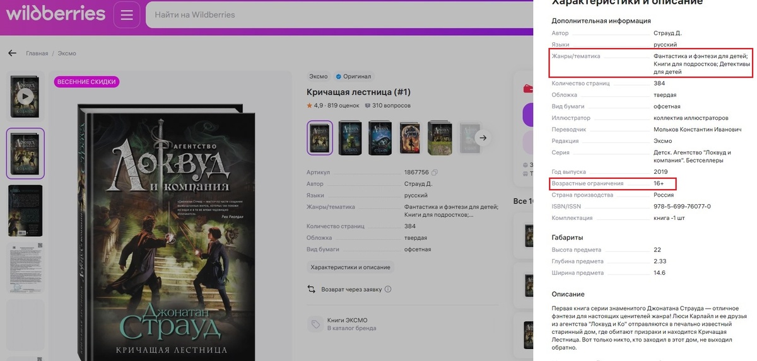Image resolution: width=757 pixels, height=361 pixels.
Task: Click the 'коллектив иллюстраторов' value
Action: [691, 118]
